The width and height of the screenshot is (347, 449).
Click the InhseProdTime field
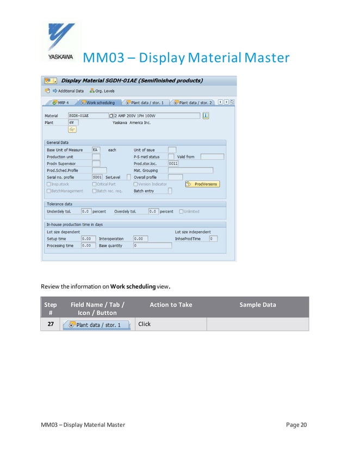tap(213, 239)
